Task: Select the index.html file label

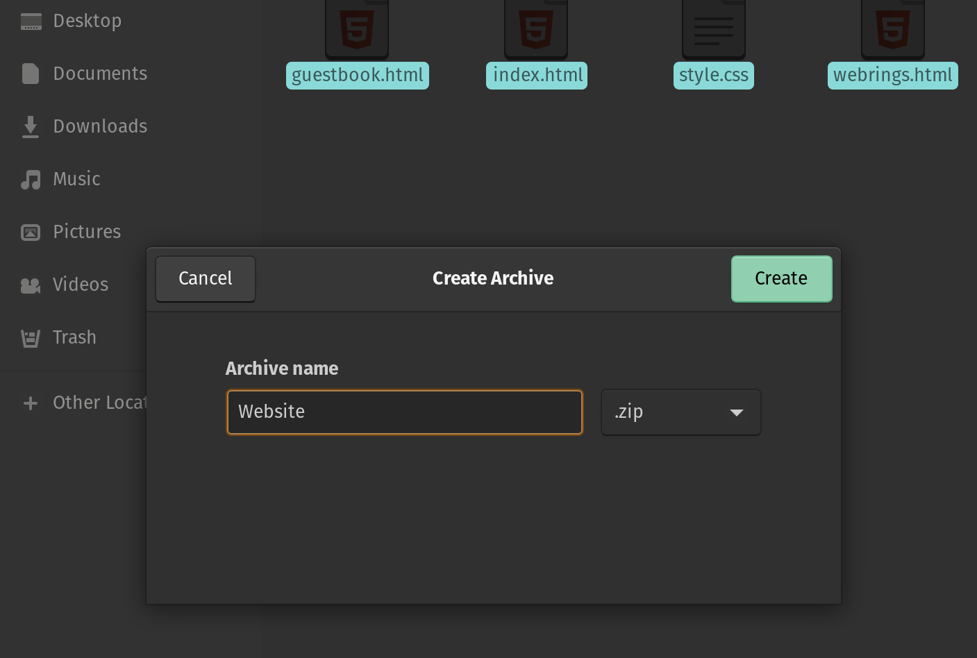Action: [537, 76]
